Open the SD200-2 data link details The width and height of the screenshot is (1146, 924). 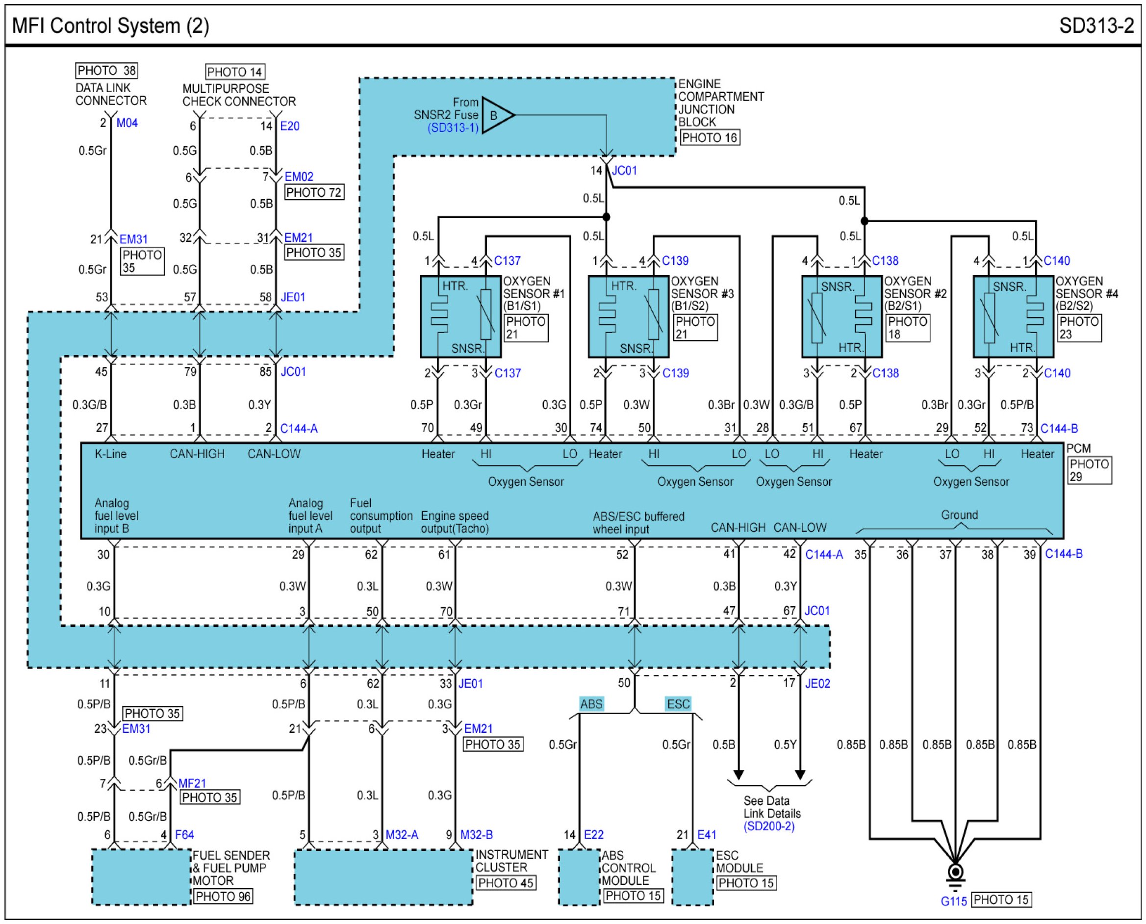click(x=769, y=826)
